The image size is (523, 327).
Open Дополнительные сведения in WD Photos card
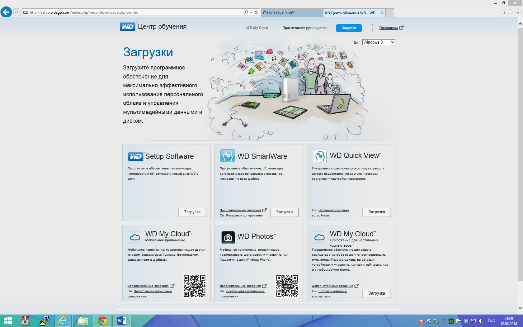(x=240, y=286)
